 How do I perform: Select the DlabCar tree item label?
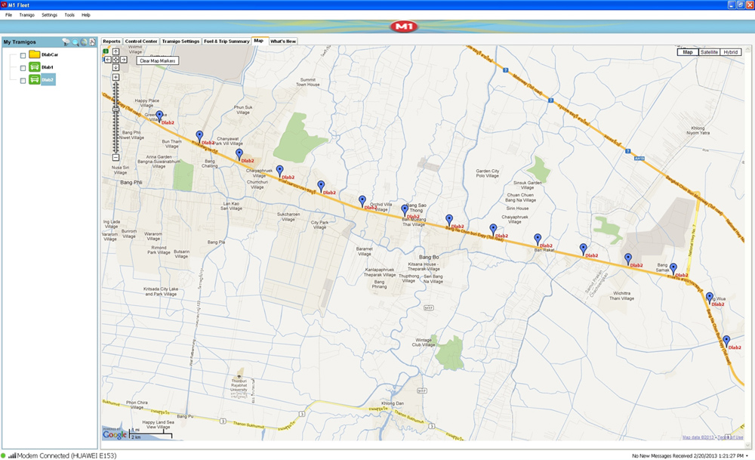50,55
